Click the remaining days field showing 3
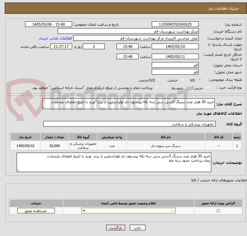 tap(94, 46)
